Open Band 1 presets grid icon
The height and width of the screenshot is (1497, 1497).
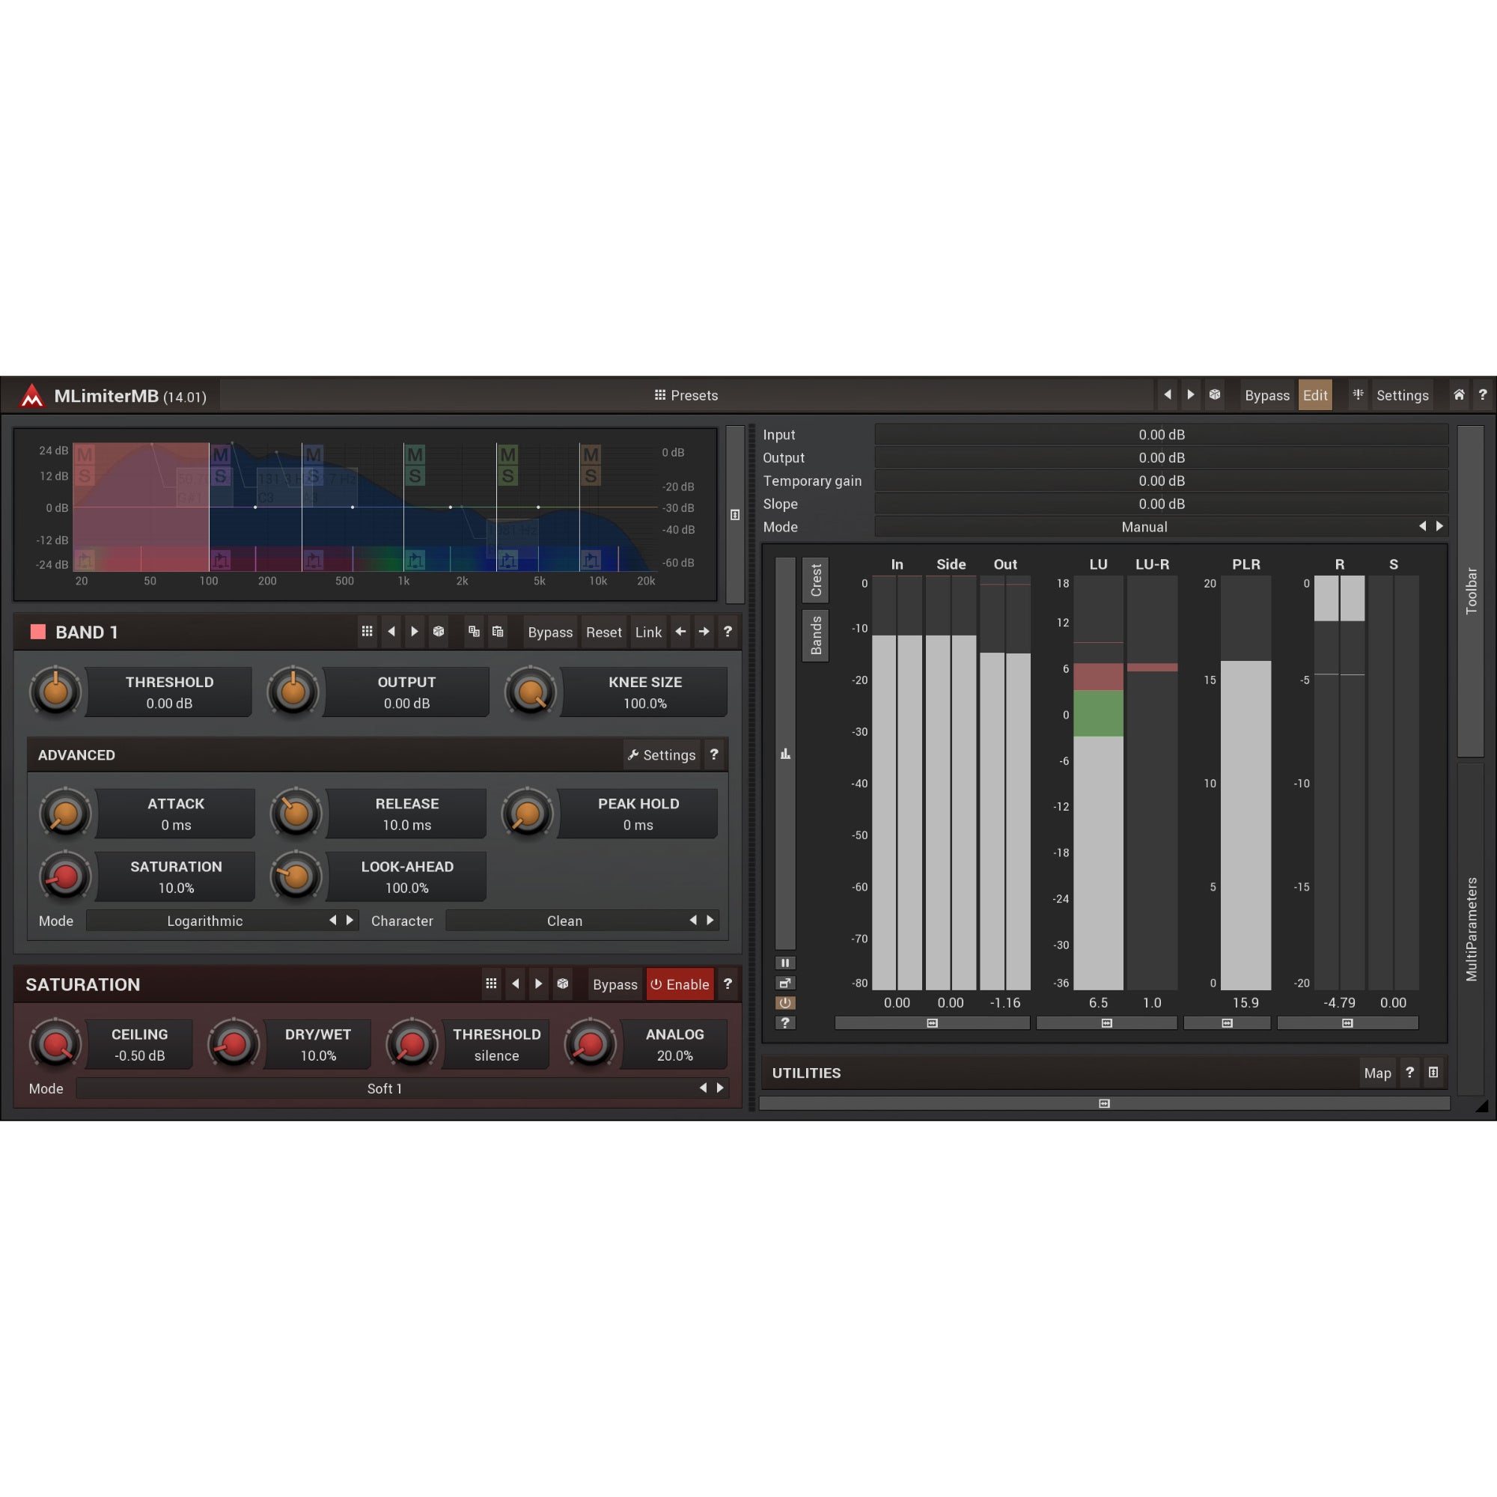point(368,632)
